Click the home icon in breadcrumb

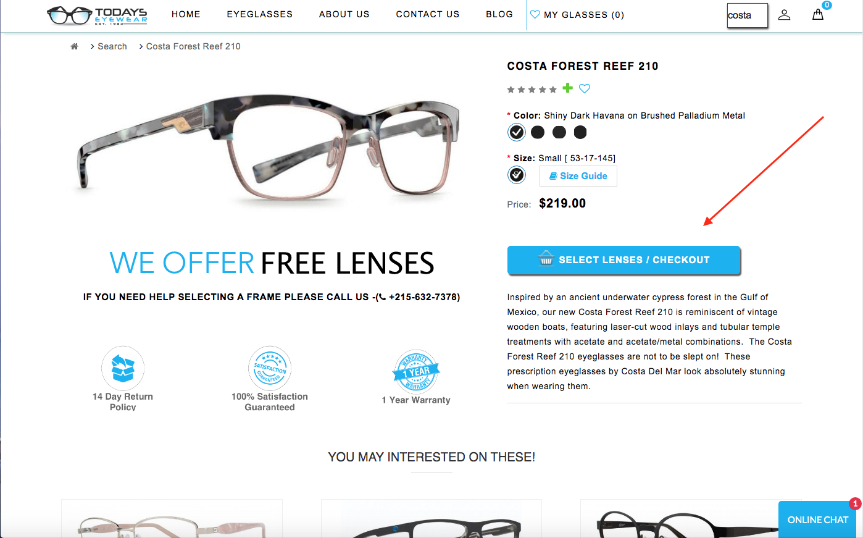point(74,46)
